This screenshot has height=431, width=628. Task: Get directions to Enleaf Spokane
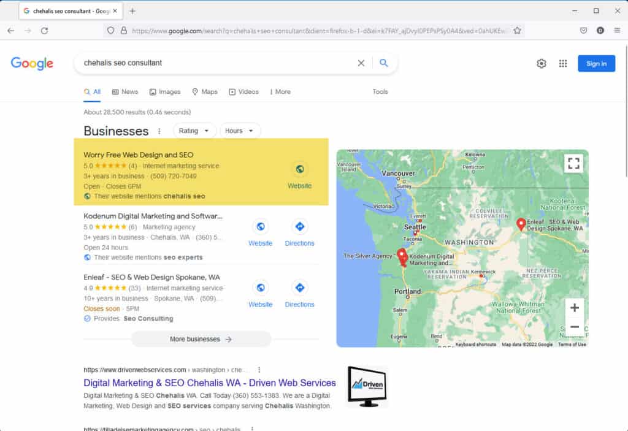point(299,288)
